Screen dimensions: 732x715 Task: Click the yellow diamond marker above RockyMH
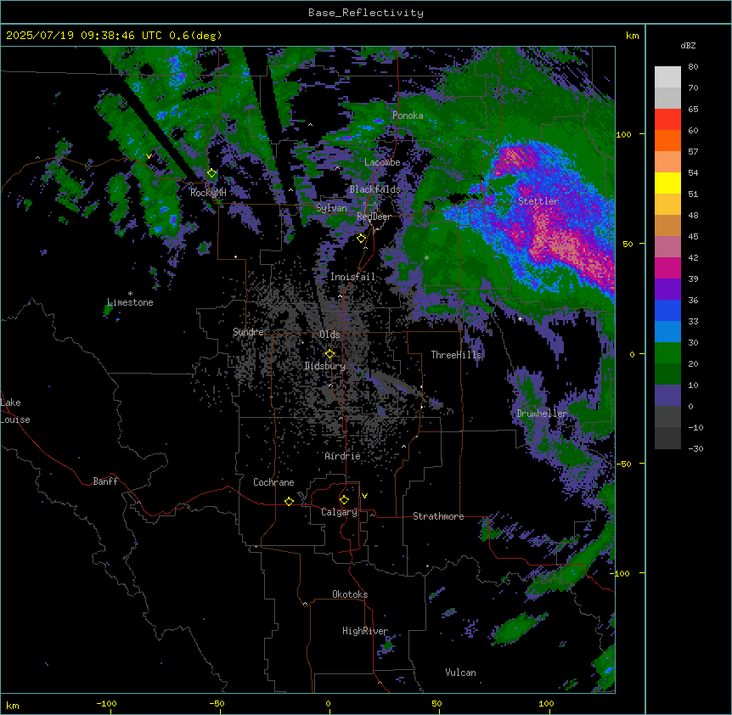tap(211, 173)
